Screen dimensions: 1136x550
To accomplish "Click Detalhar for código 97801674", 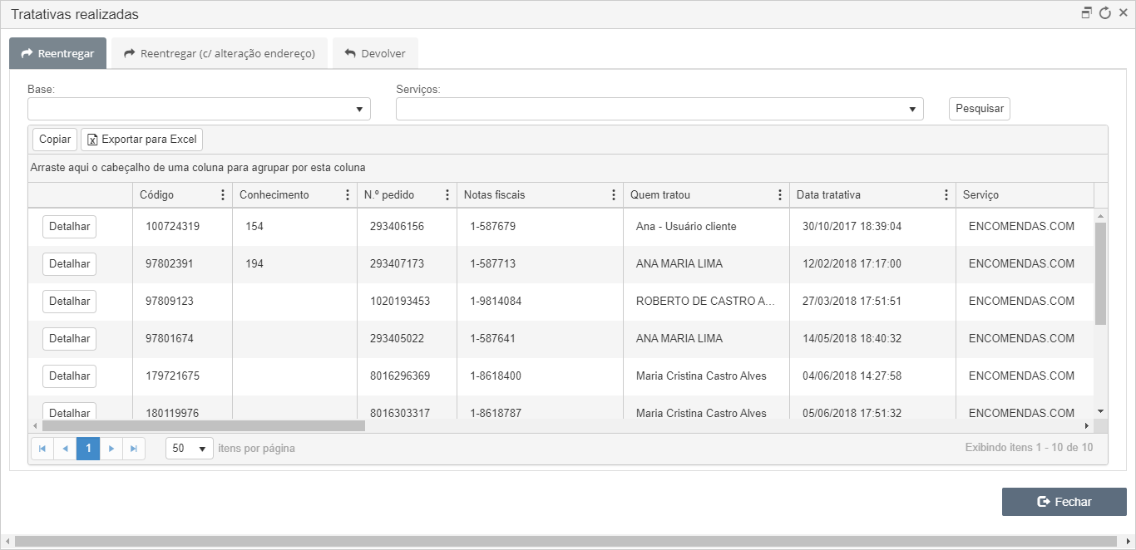I will (70, 339).
